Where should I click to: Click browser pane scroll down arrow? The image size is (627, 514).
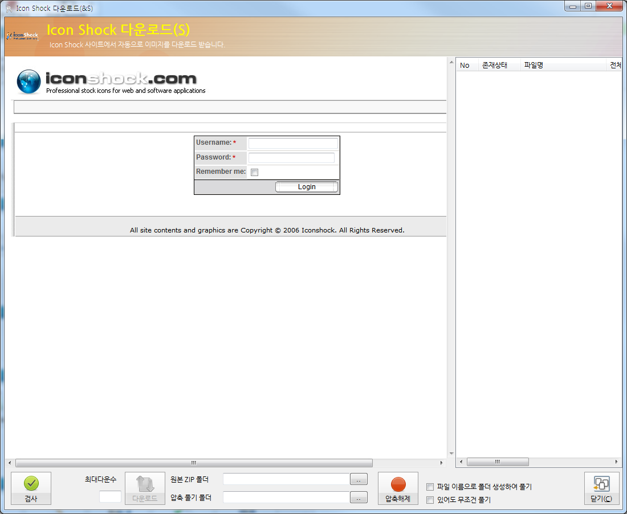451,454
